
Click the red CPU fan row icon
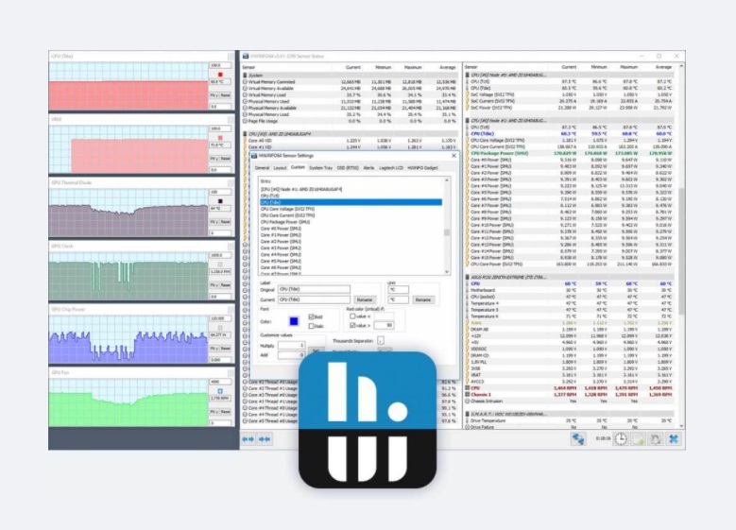(x=468, y=388)
